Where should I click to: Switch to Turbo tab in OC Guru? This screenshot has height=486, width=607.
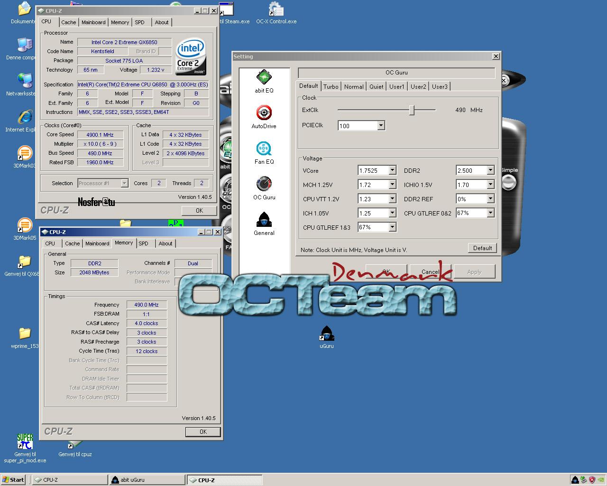(x=331, y=86)
